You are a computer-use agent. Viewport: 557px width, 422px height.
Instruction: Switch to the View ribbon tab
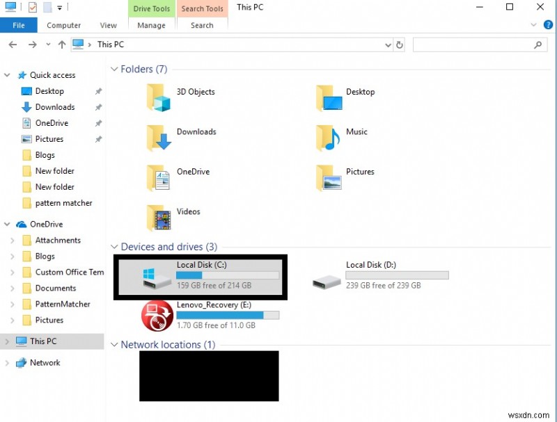coord(108,25)
